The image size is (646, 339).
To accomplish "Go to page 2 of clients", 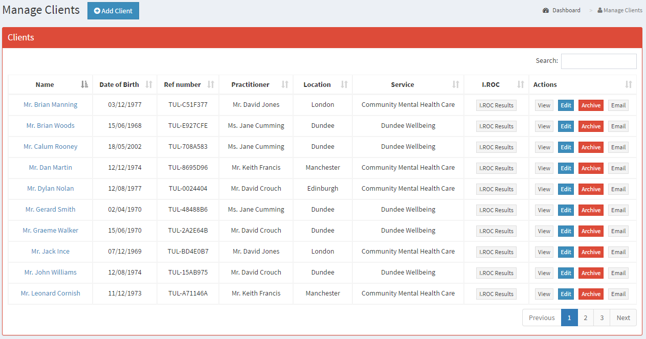I will pos(585,318).
